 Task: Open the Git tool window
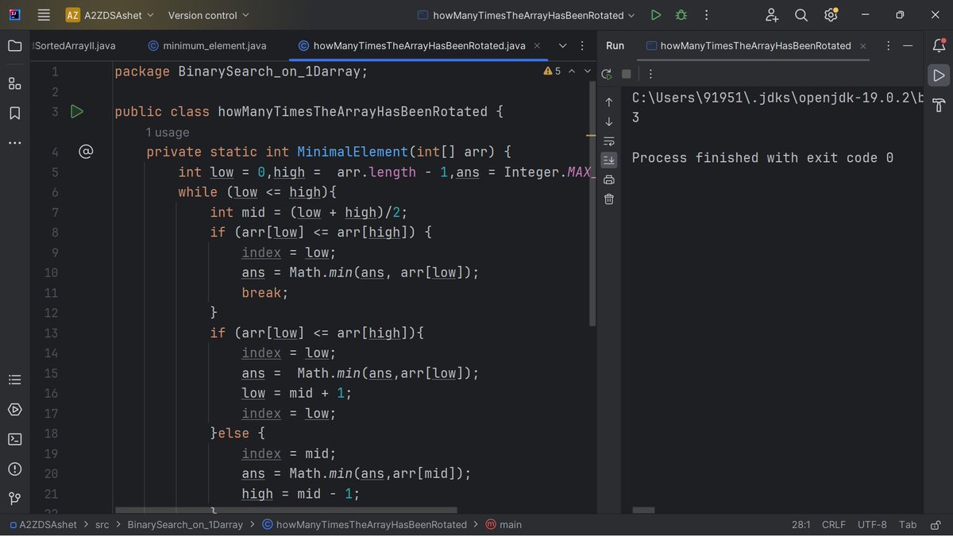pyautogui.click(x=14, y=498)
